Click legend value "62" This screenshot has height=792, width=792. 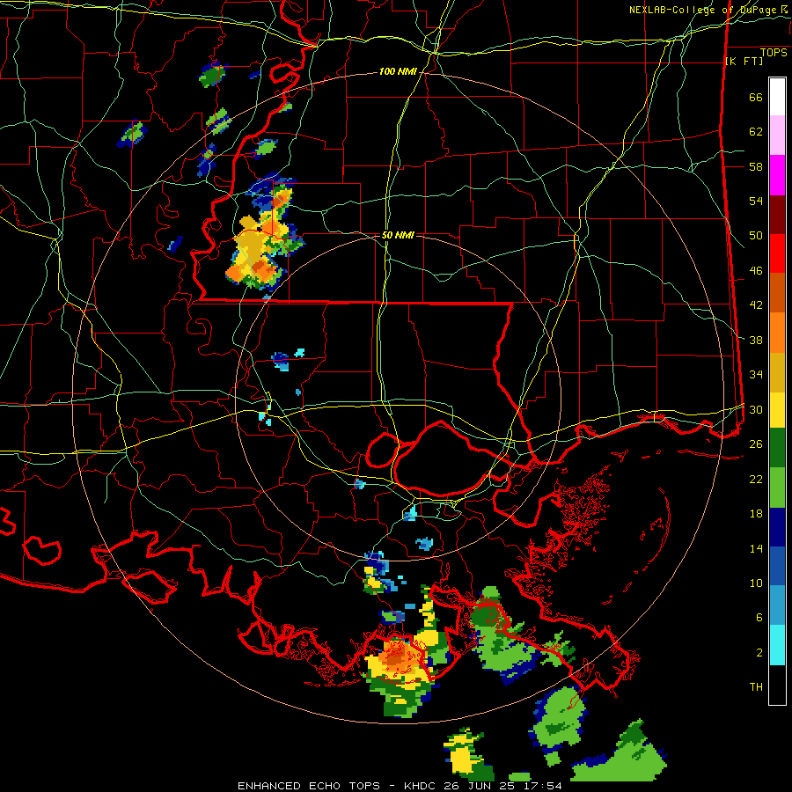pos(756,132)
